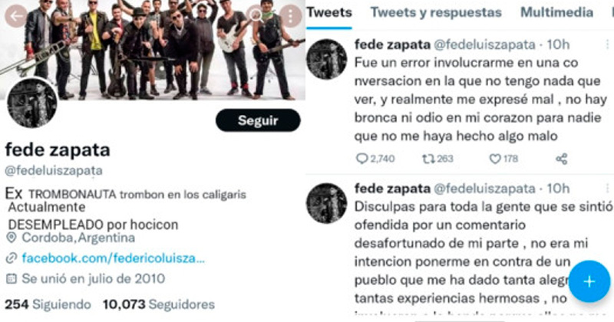Expand more options on second tweet

(608, 188)
